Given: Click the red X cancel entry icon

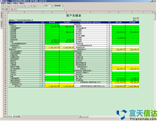Looking at the screenshot, I should (12, 9).
